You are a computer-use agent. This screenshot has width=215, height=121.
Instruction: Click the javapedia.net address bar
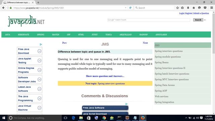[x=69, y=8]
